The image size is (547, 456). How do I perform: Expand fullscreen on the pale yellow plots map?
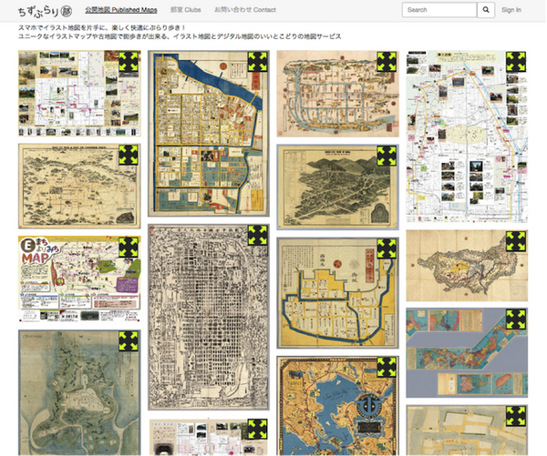pos(516,416)
